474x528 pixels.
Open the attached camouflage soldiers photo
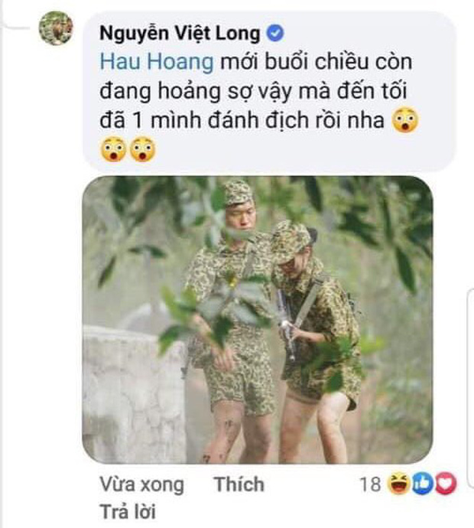point(257,320)
